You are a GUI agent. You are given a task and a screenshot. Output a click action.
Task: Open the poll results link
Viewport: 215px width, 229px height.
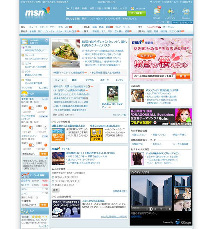coord(120,191)
